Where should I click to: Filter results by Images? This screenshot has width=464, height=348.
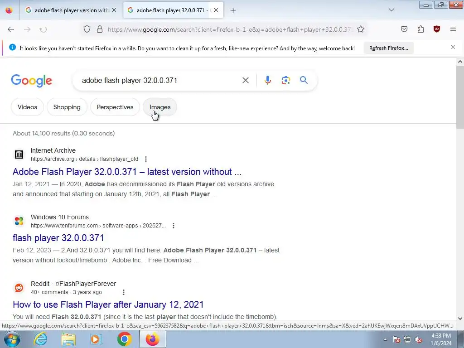click(x=160, y=107)
